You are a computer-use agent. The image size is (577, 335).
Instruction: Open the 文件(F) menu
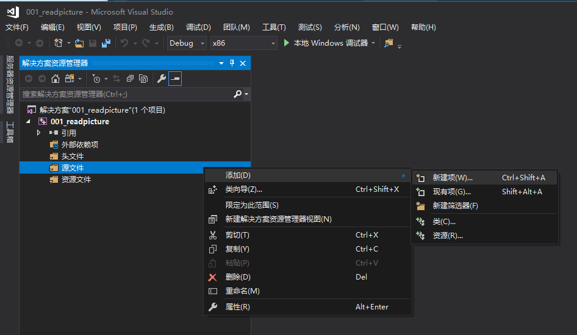click(17, 27)
